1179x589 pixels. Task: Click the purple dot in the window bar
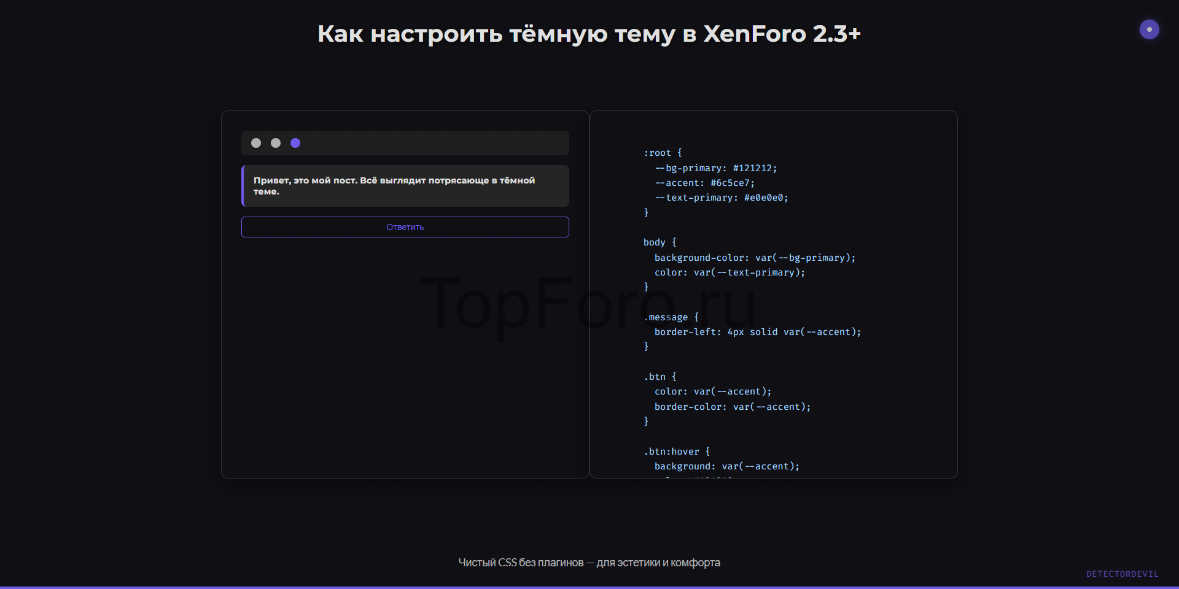(295, 143)
